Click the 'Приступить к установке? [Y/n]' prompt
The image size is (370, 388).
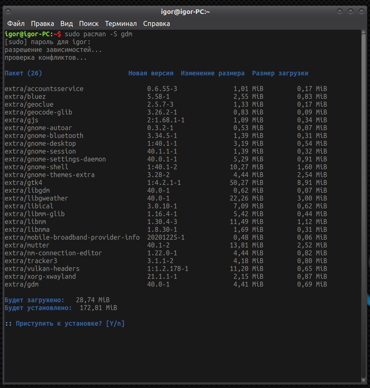pyautogui.click(x=70, y=324)
